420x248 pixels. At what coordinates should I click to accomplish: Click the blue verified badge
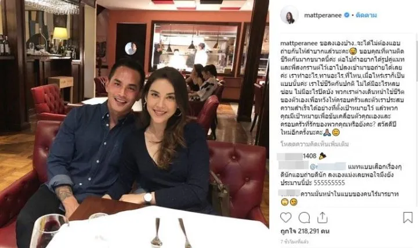[x=346, y=15]
